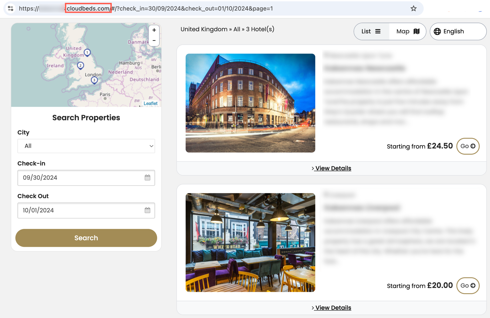
Task: Click map marker 3 at London
Action: click(x=94, y=80)
